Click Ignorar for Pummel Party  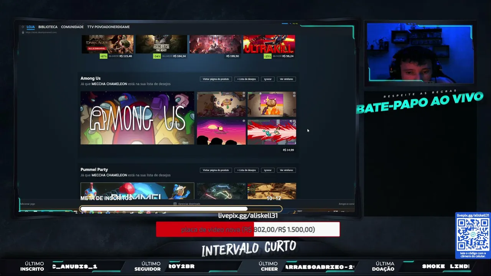268,170
